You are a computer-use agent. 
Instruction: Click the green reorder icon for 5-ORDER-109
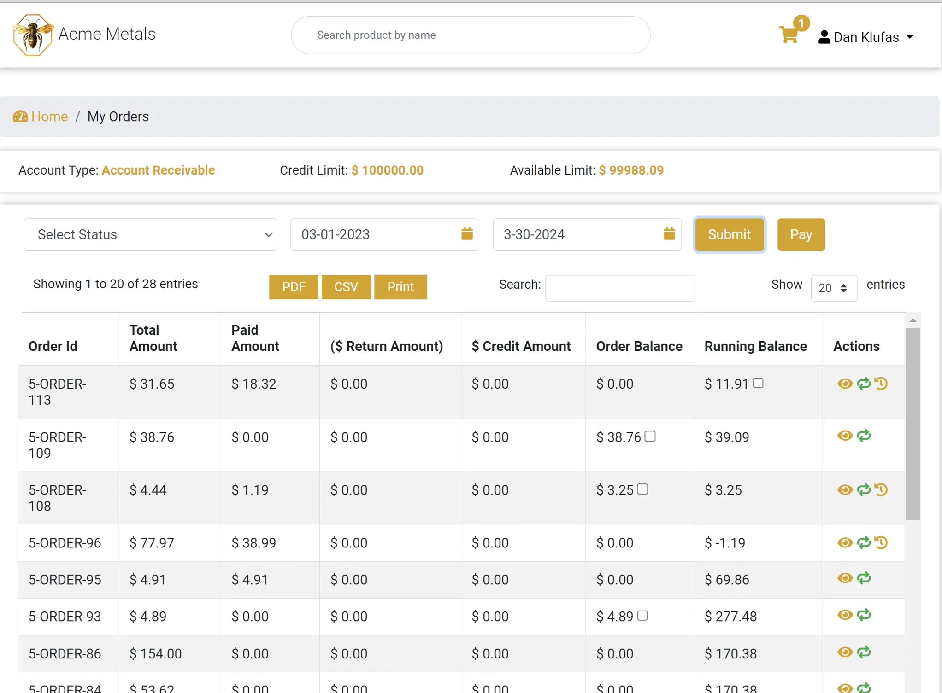(864, 436)
